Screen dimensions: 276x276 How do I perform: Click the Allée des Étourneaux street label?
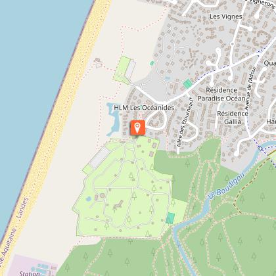pyautogui.click(x=185, y=122)
